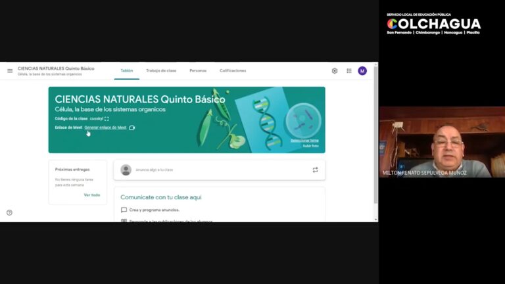The height and width of the screenshot is (284, 505).
Task: Click Ver todo in Próximas entregas
Action: click(92, 195)
